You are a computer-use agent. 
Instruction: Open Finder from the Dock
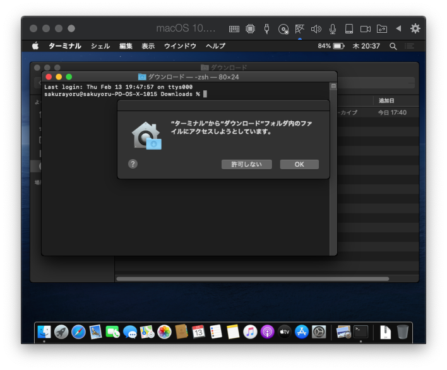coord(44,332)
